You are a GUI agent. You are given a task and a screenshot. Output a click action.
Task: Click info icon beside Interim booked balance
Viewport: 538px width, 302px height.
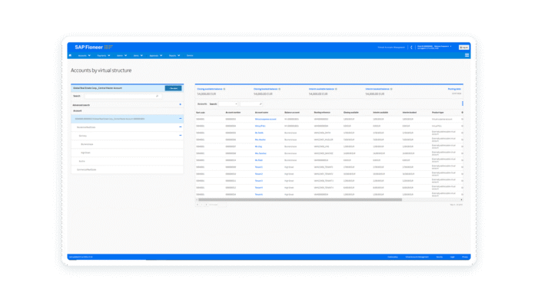[391, 89]
